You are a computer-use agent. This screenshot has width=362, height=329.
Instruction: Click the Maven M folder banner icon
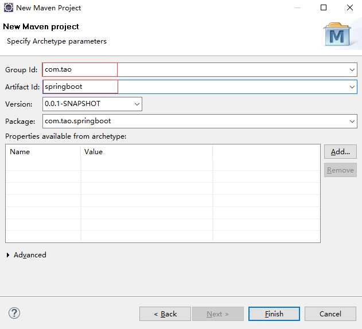[337, 34]
